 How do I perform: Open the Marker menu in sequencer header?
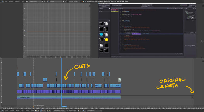(x=17, y=111)
